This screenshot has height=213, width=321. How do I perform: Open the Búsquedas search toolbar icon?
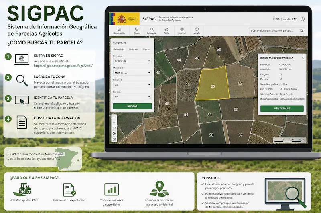tap(152, 31)
